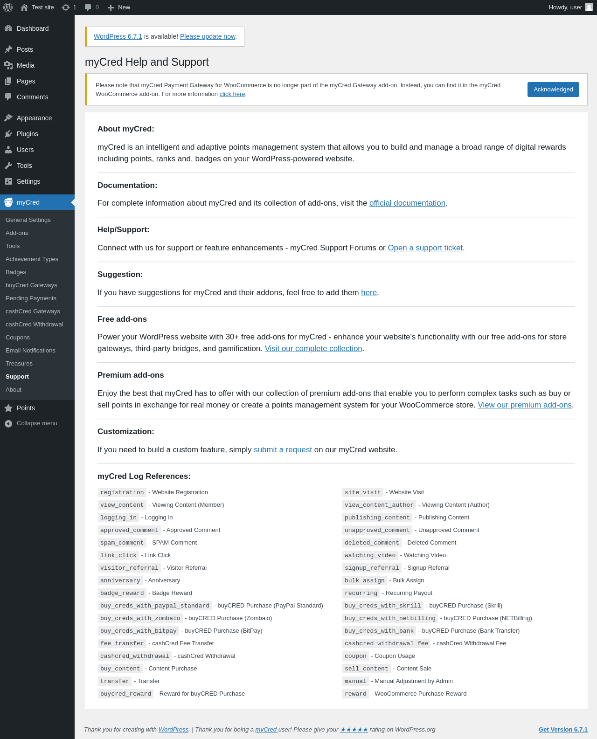This screenshot has width=597, height=739.
Task: Click the Posts pushpin icon
Action: point(8,49)
